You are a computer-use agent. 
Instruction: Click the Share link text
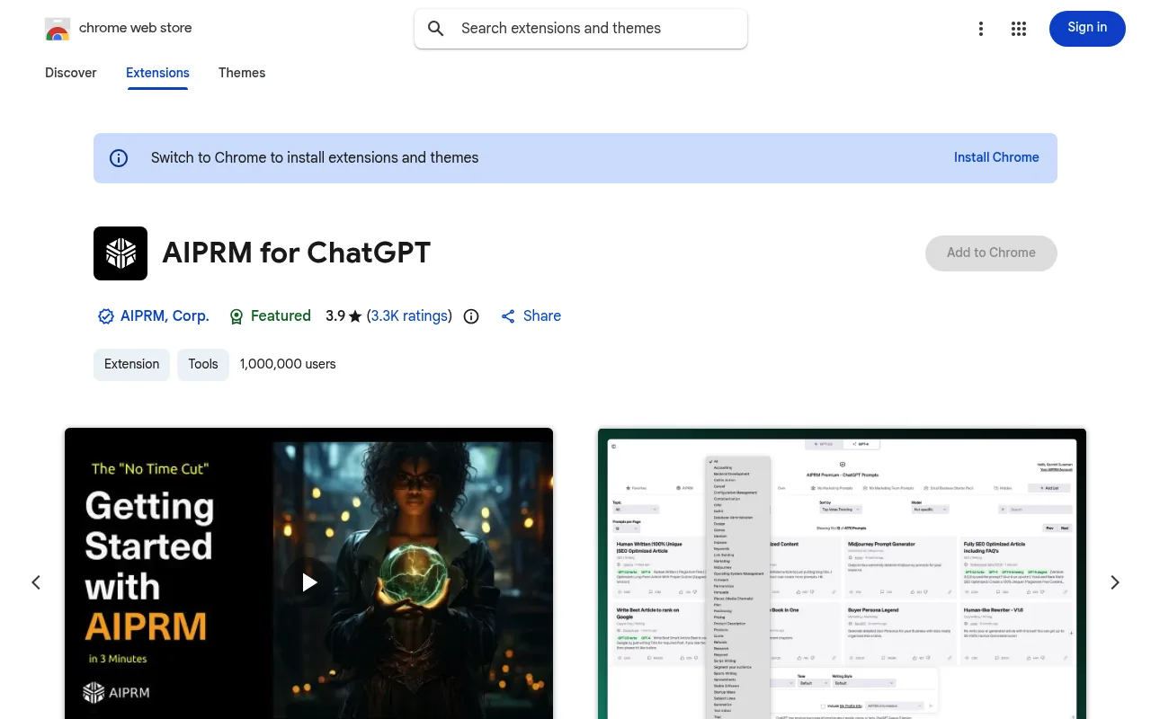[x=542, y=316]
